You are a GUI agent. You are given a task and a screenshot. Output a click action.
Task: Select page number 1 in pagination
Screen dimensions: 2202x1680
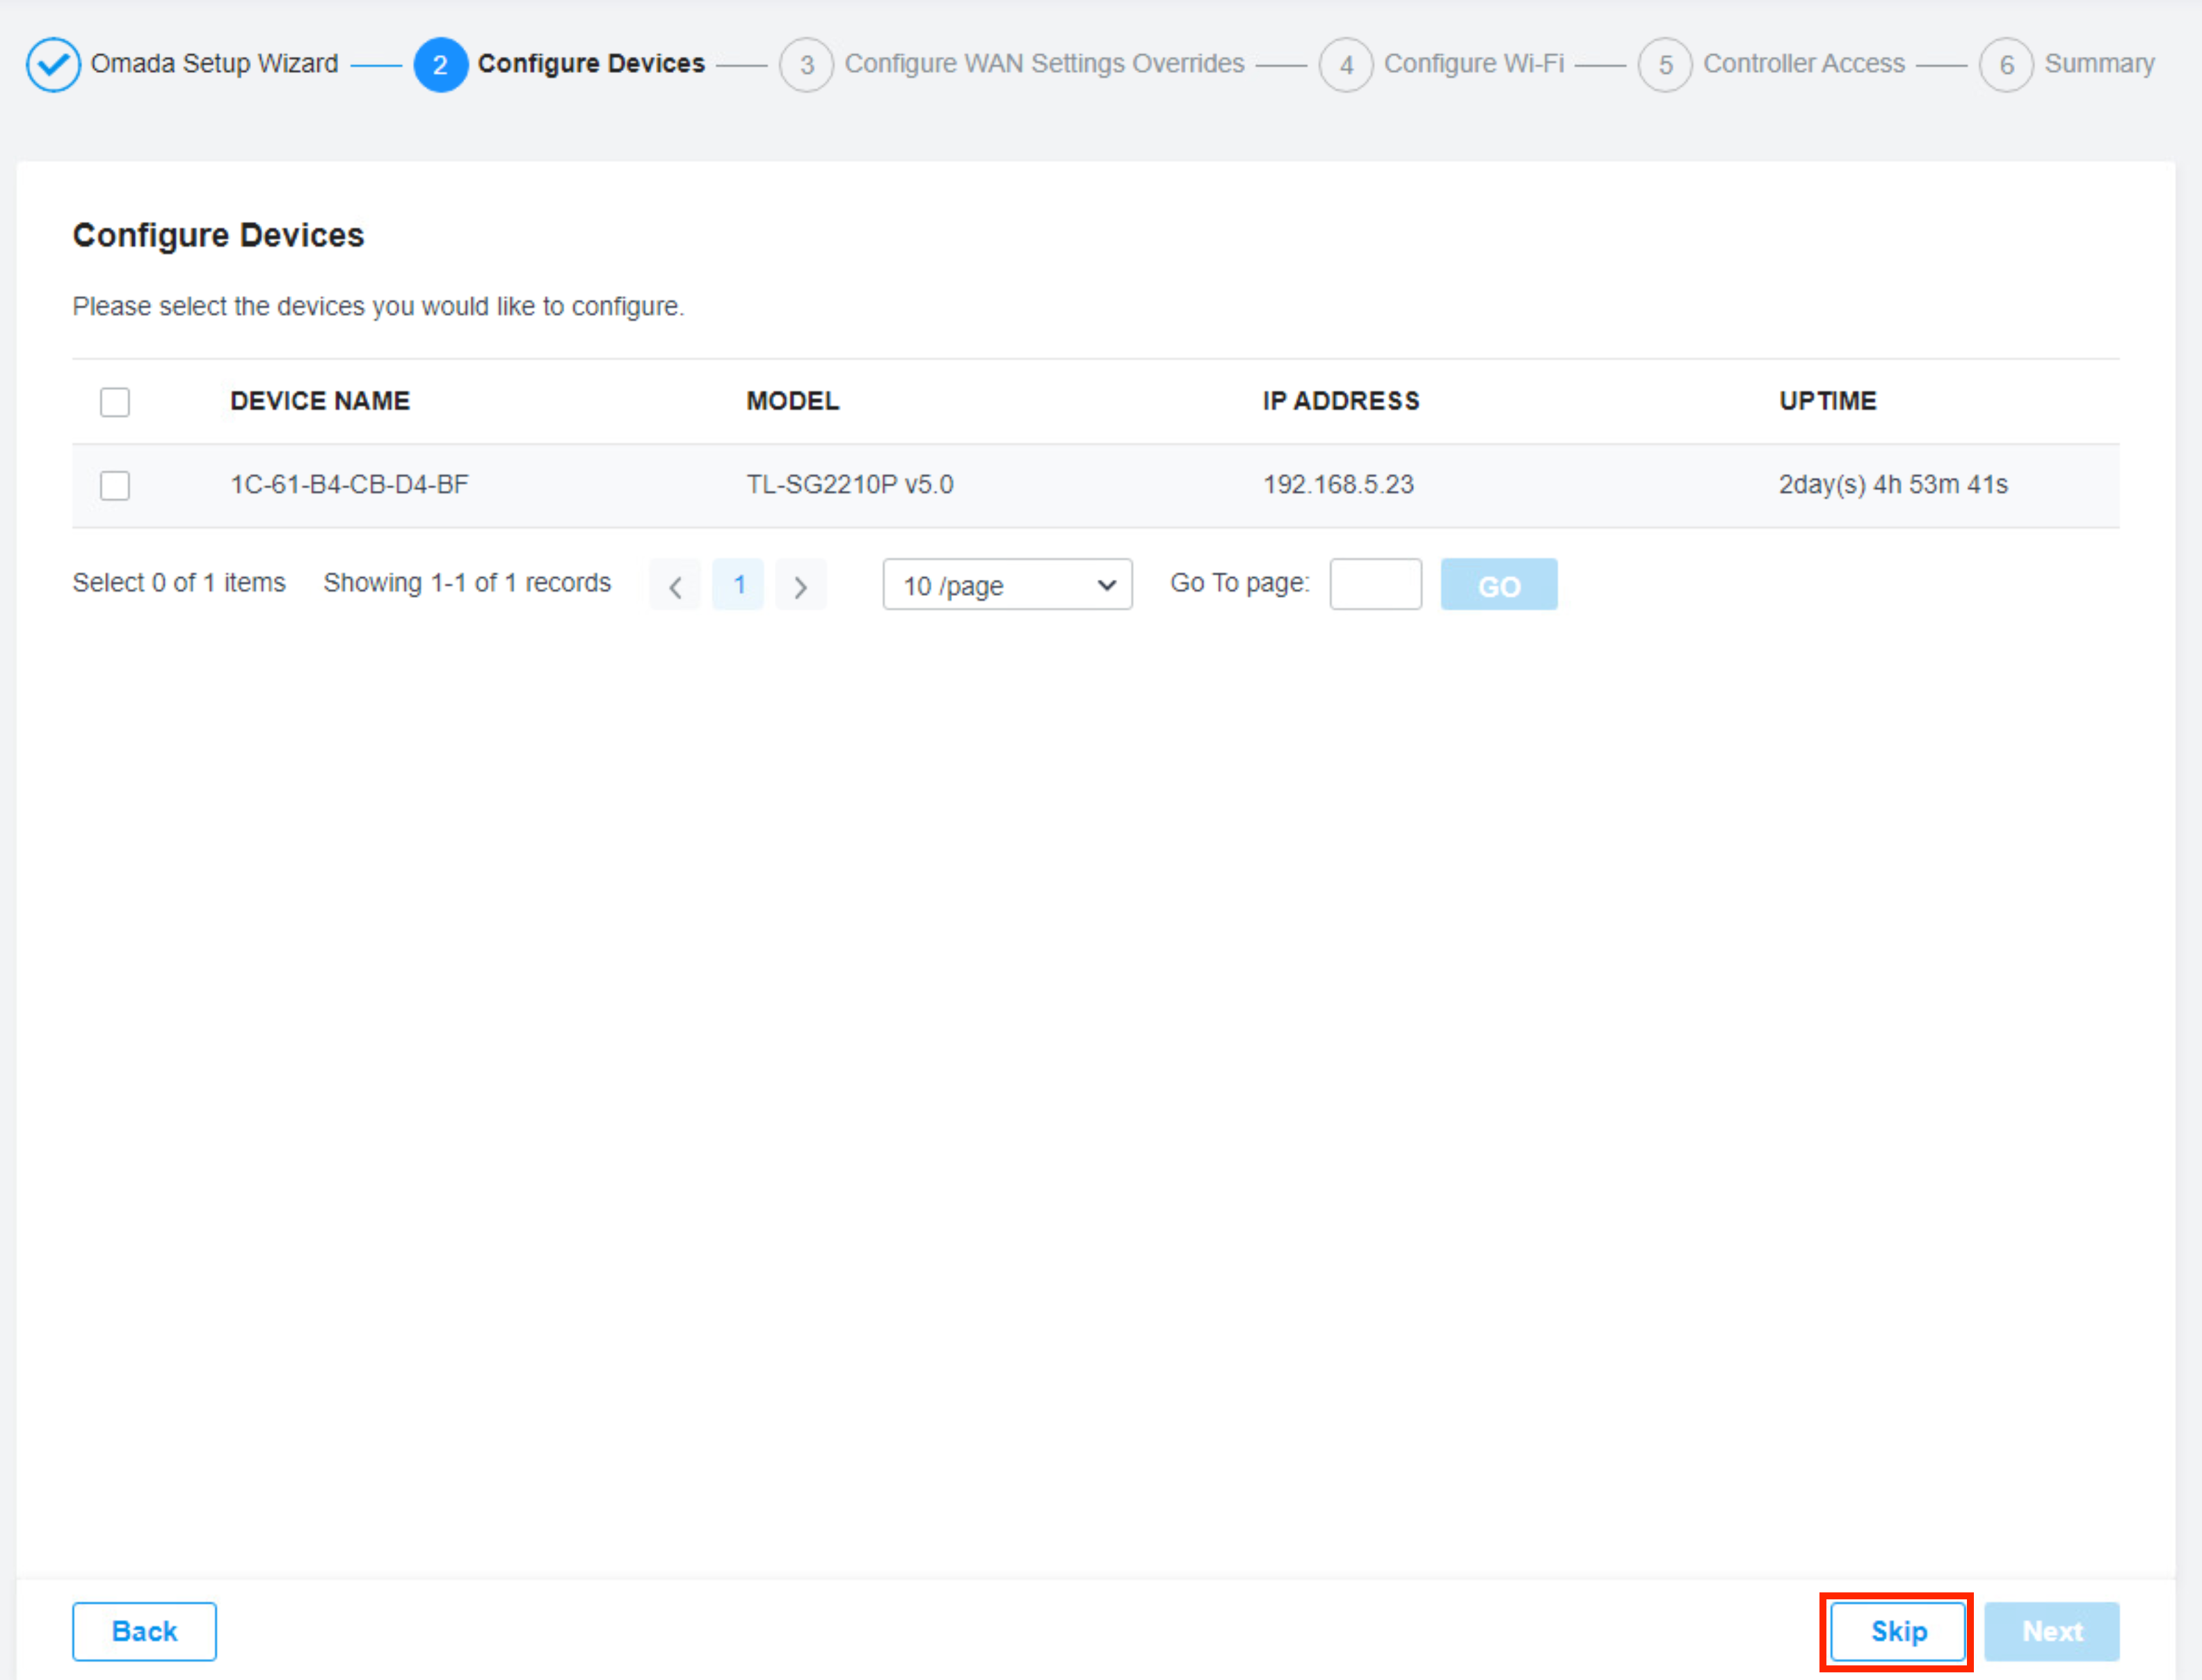click(738, 585)
